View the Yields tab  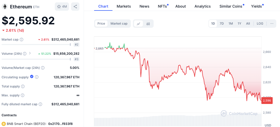pyautogui.click(x=256, y=7)
